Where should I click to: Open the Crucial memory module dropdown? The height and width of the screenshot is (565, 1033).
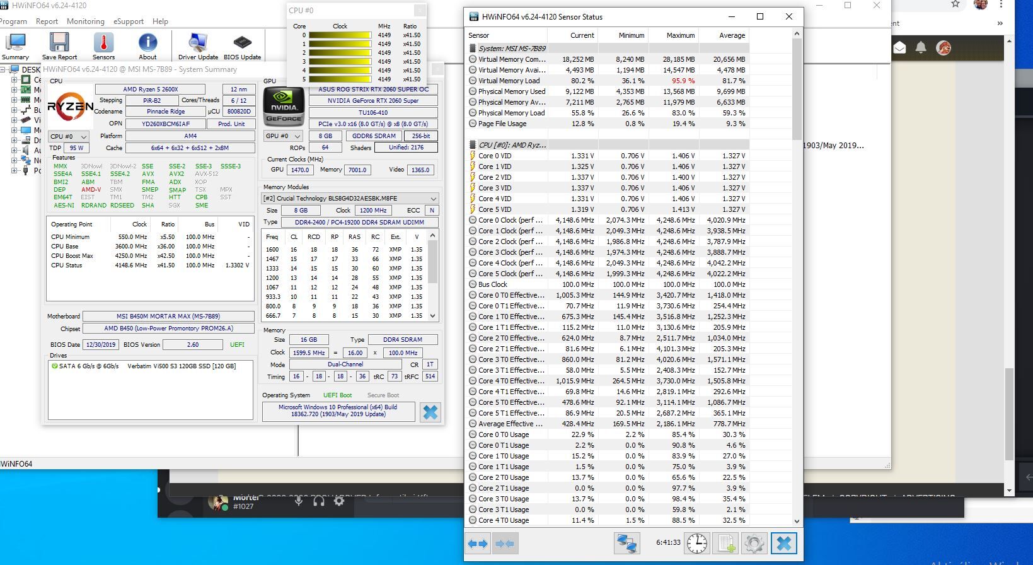(x=350, y=198)
